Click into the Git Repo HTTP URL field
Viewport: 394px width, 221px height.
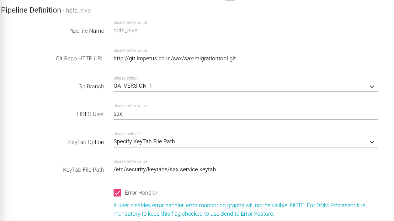(x=245, y=58)
